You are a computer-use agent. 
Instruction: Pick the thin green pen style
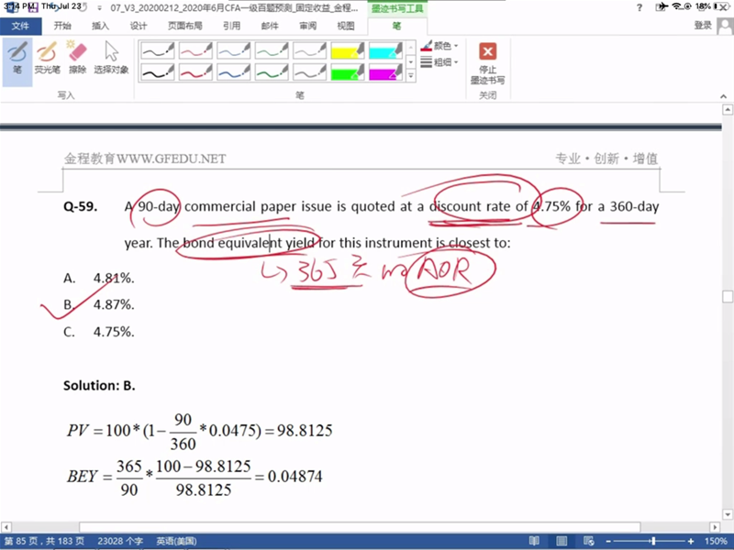(x=272, y=50)
